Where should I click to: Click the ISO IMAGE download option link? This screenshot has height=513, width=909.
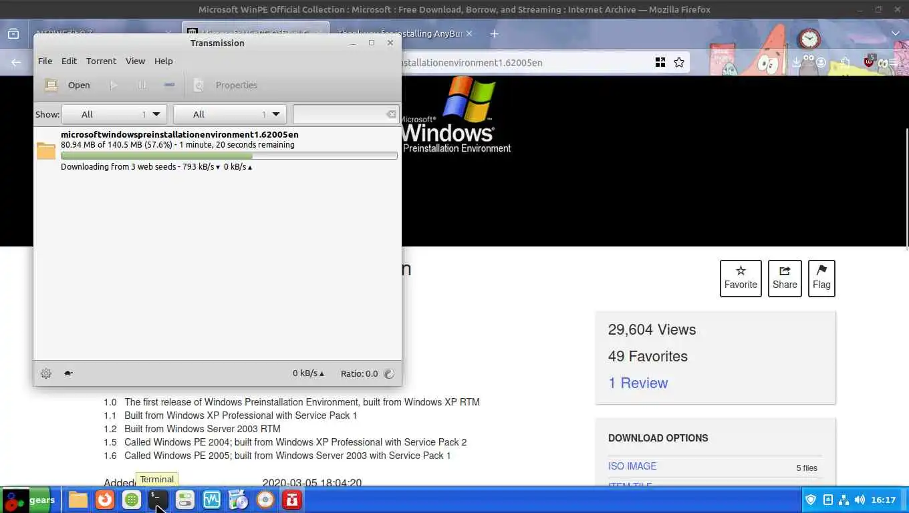[632, 466]
